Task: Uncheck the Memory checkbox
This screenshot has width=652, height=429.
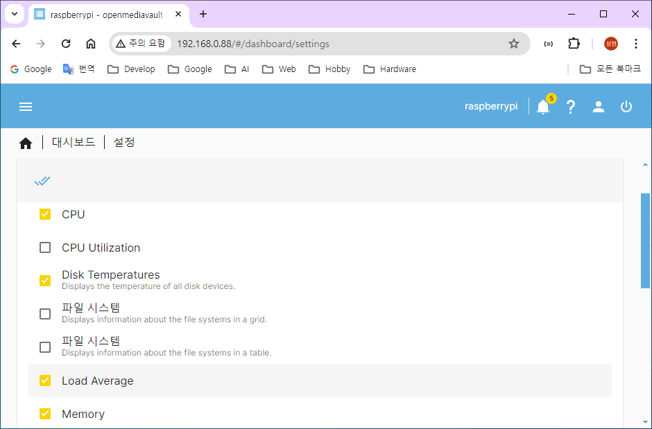Action: click(45, 414)
